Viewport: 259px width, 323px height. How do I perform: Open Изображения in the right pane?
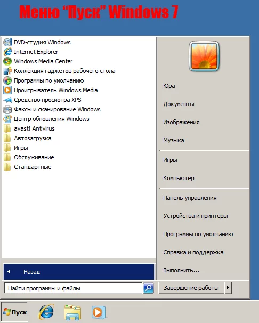(181, 122)
